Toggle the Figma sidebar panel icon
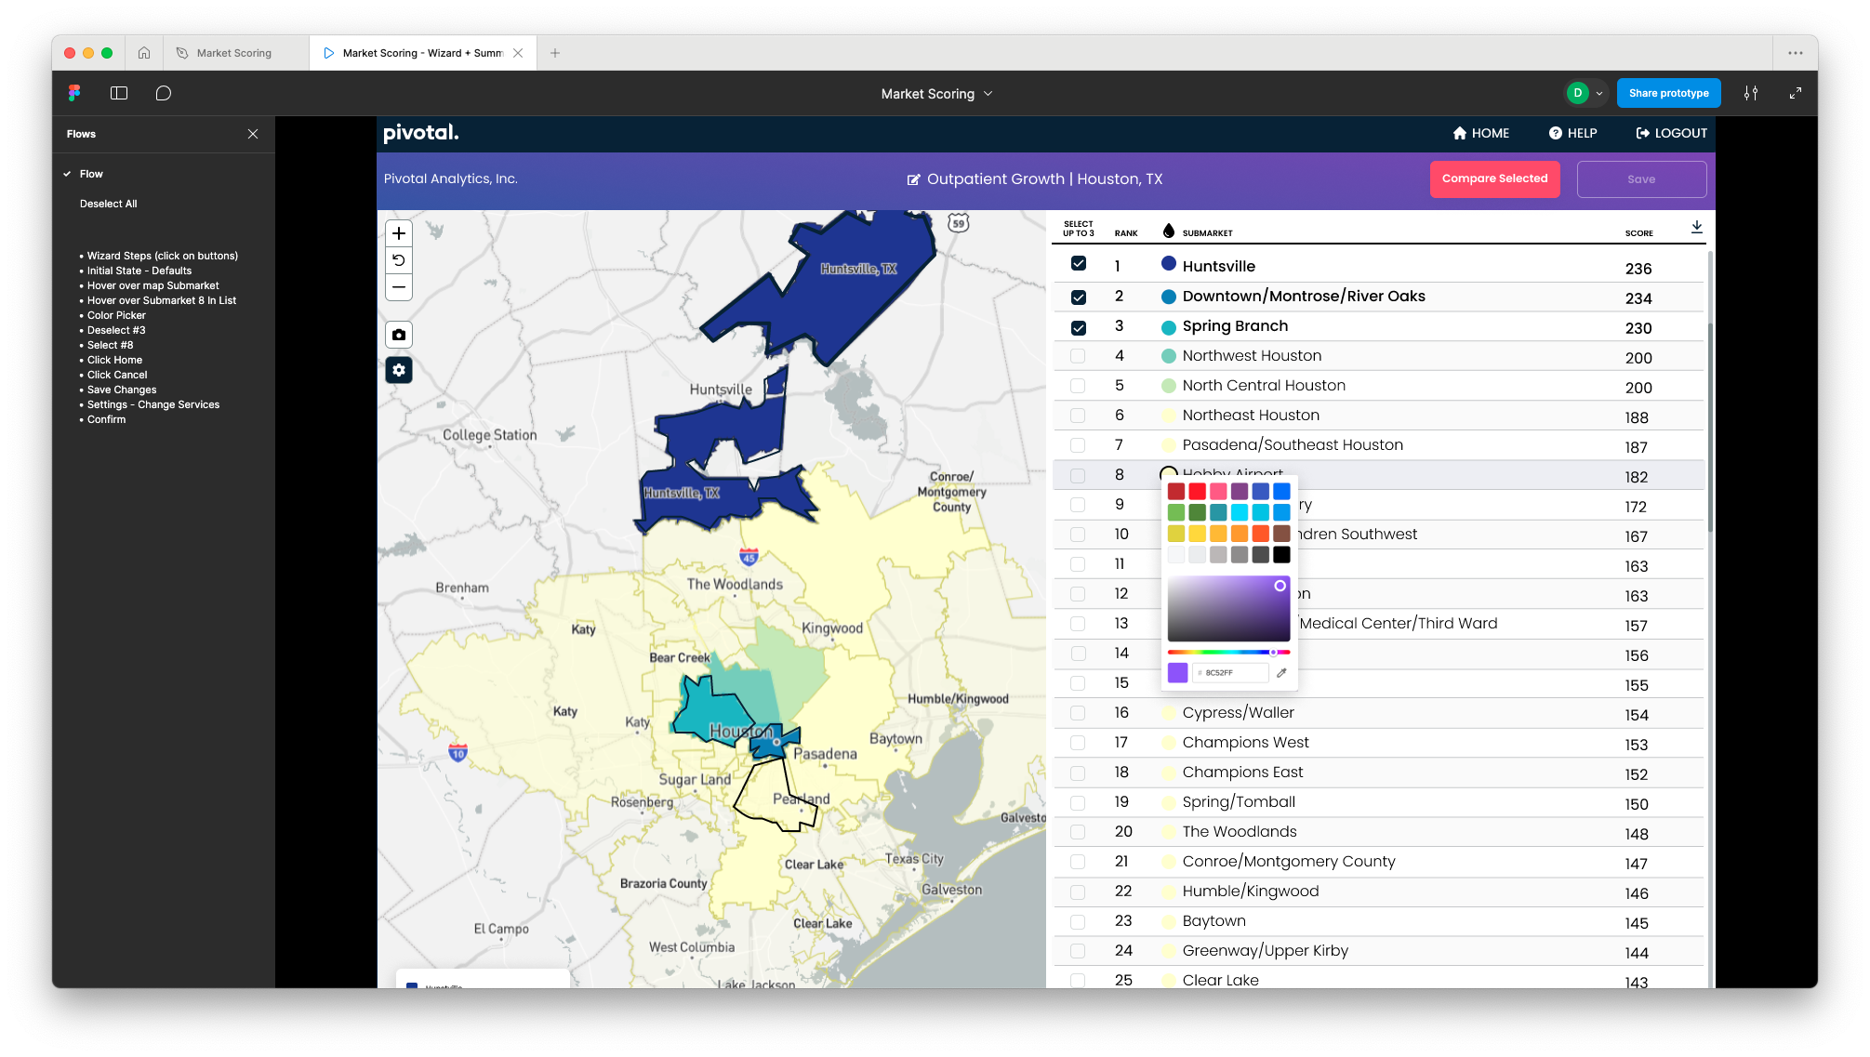This screenshot has width=1870, height=1057. coord(119,93)
